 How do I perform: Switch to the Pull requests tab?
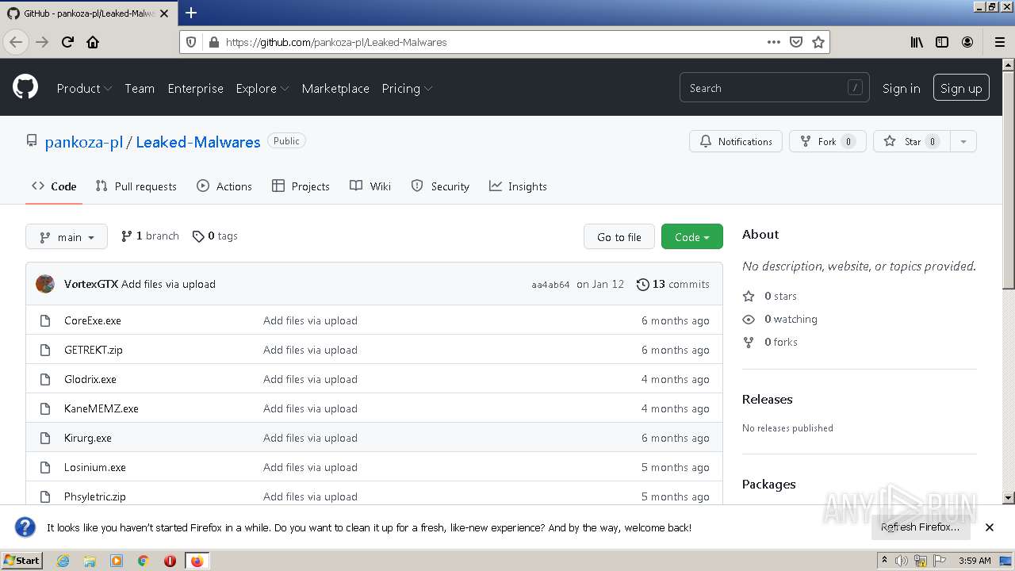[136, 186]
